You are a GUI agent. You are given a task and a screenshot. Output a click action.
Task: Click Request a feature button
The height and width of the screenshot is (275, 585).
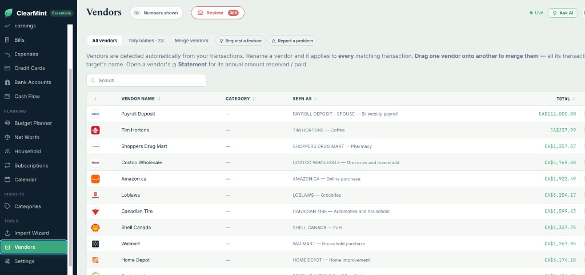pos(241,41)
